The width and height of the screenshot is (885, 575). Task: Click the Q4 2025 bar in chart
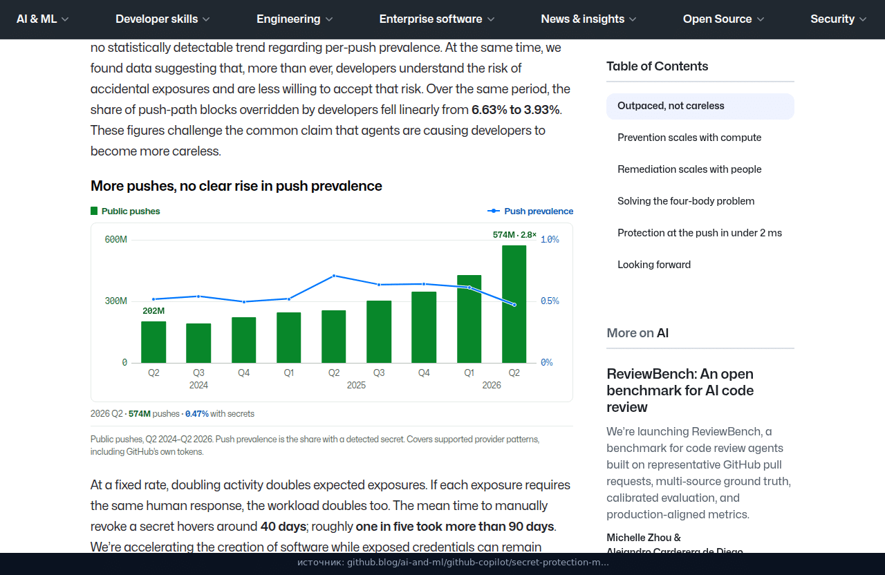[x=424, y=328]
